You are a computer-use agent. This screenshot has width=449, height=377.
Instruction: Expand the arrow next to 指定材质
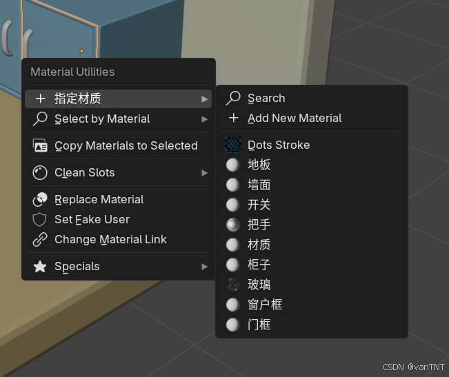pyautogui.click(x=204, y=99)
